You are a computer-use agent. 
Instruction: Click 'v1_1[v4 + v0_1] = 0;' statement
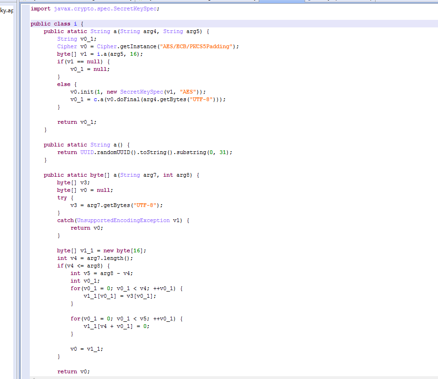tap(116, 326)
